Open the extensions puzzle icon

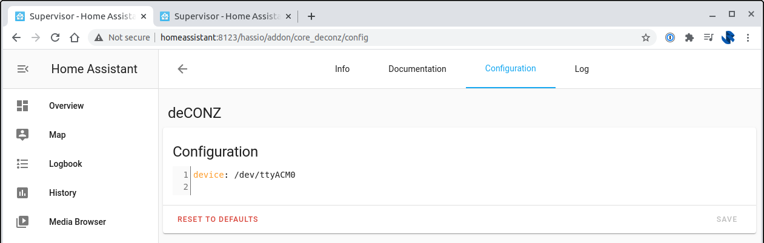tap(689, 37)
